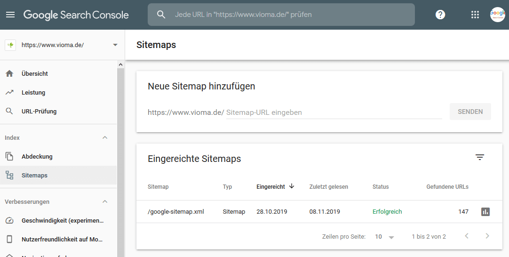The width and height of the screenshot is (509, 257).
Task: Focus the Sitemap-URL eingeben field
Action: (334, 112)
